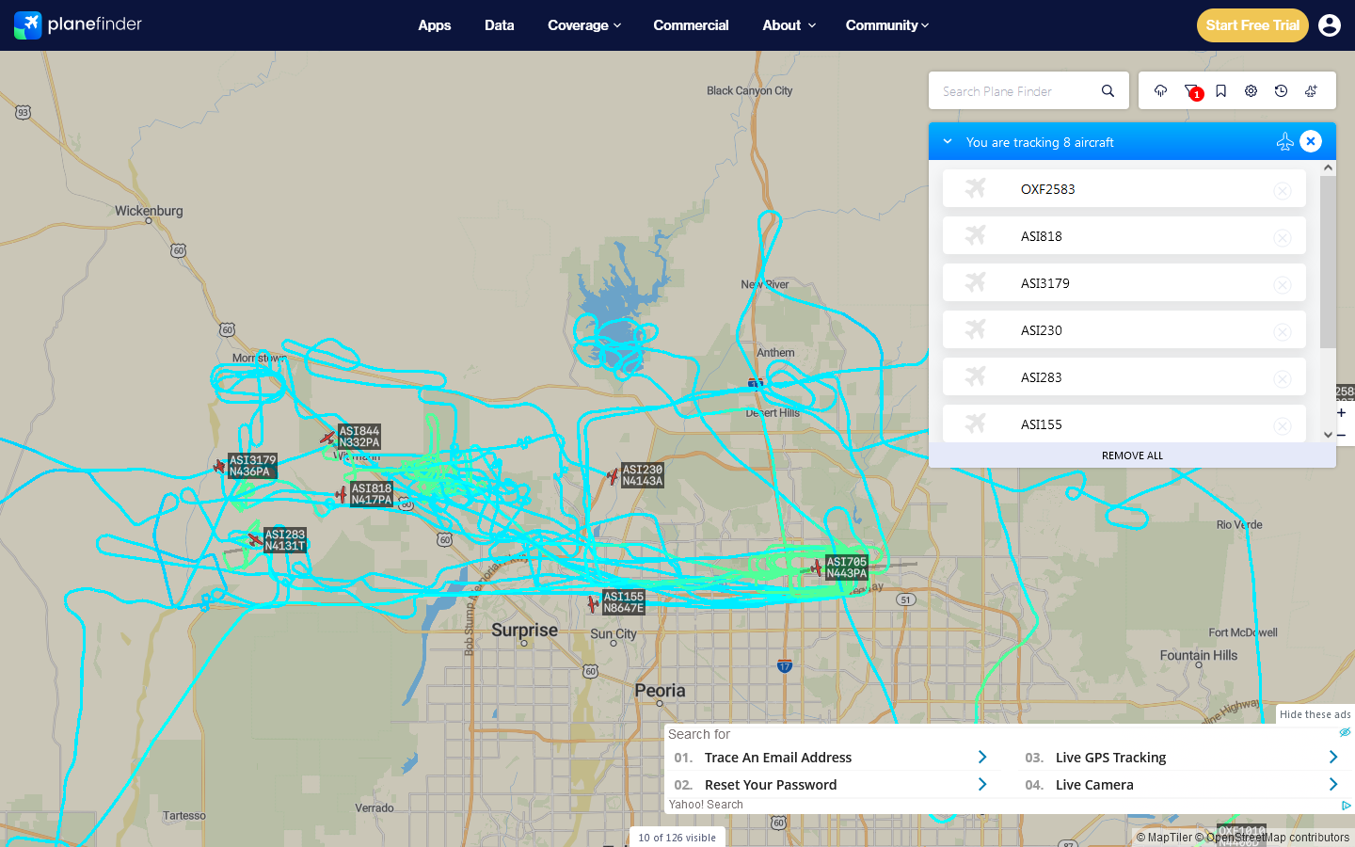Open the Commercial menu item

(x=691, y=25)
